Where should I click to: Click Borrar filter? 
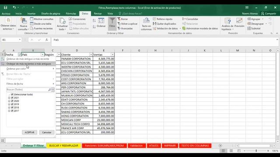click(122, 19)
